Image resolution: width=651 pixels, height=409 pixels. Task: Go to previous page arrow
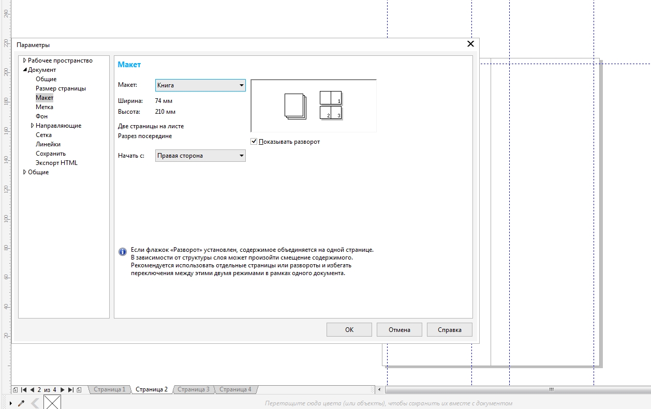(32, 389)
